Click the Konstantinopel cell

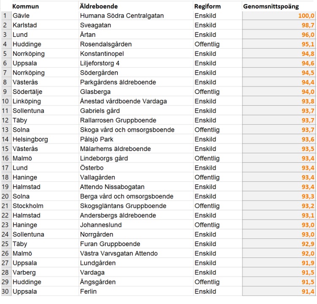(102, 54)
